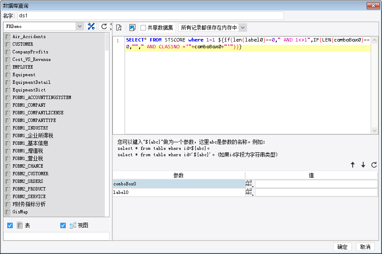Select FORM1_企业所得税 table
The width and height of the screenshot is (382, 254).
33,135
